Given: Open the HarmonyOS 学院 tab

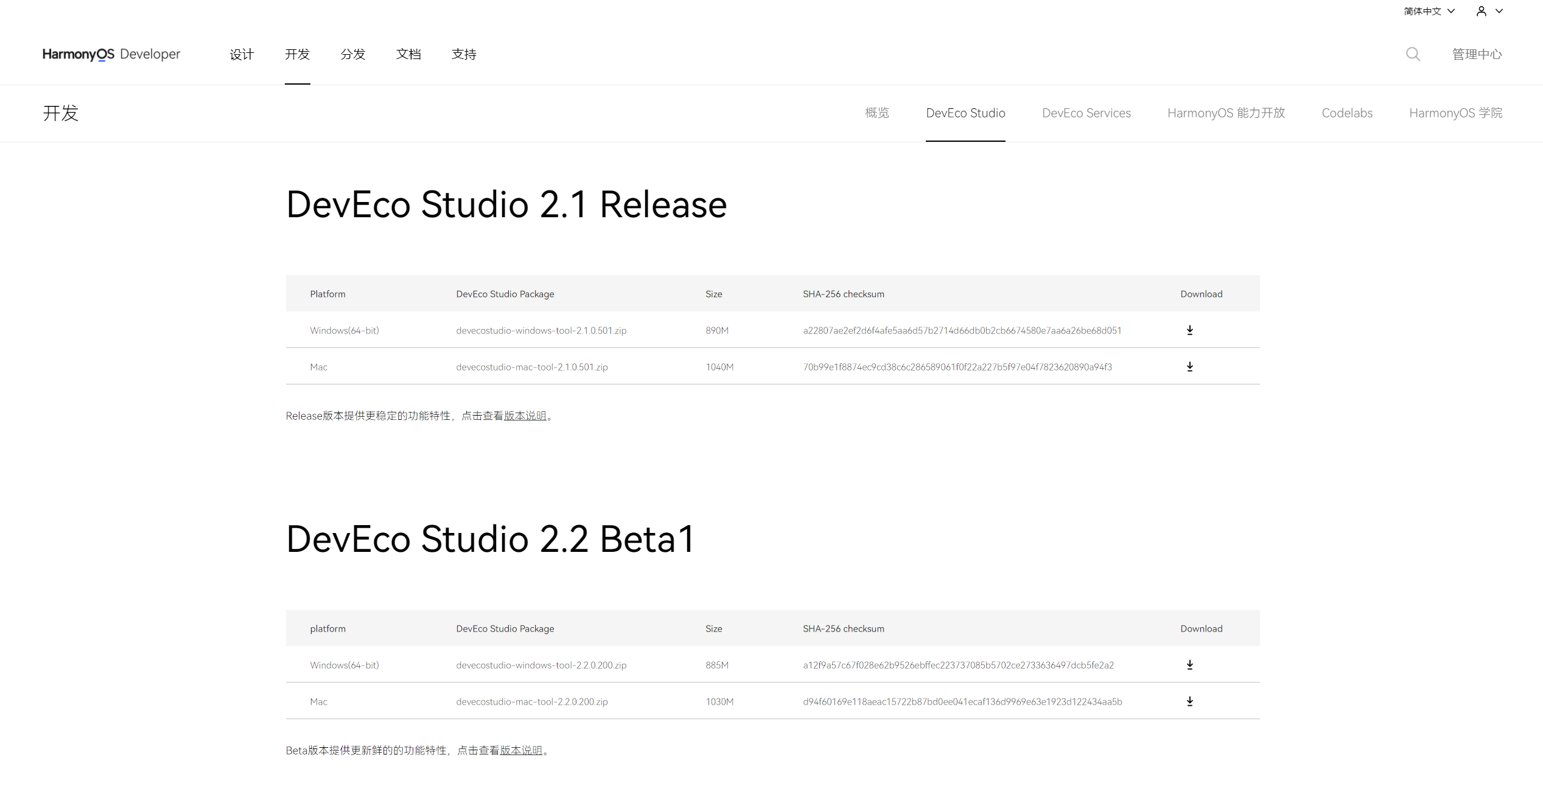Looking at the screenshot, I should click(1455, 113).
